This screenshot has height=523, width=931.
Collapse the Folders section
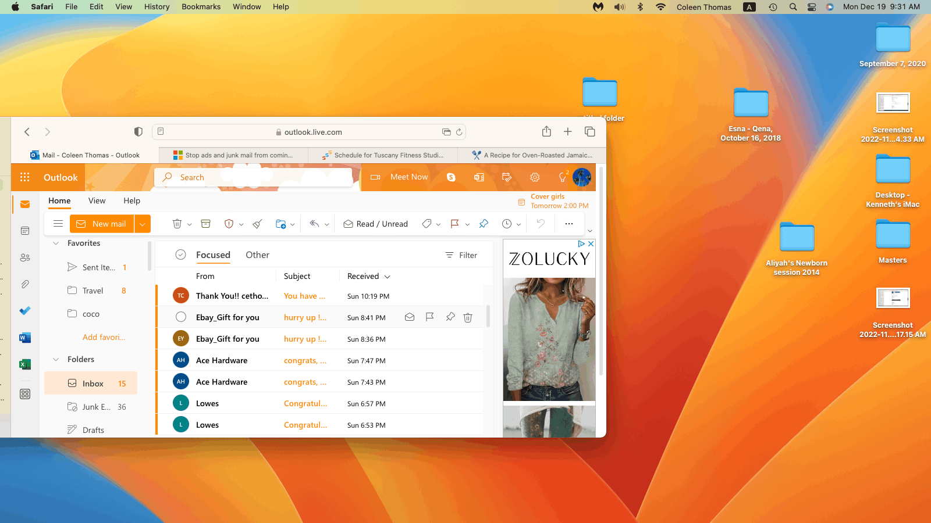tap(56, 360)
